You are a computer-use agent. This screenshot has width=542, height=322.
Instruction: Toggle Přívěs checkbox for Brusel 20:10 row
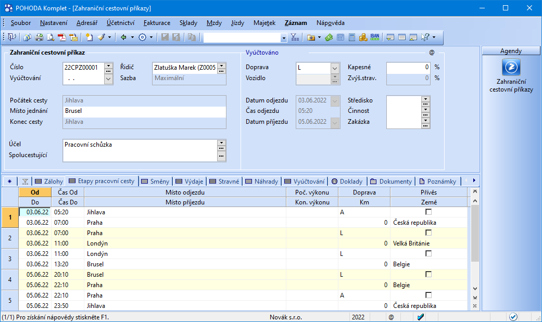[x=428, y=274]
